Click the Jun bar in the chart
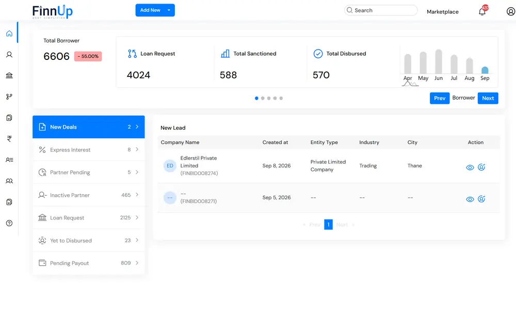 click(x=438, y=61)
